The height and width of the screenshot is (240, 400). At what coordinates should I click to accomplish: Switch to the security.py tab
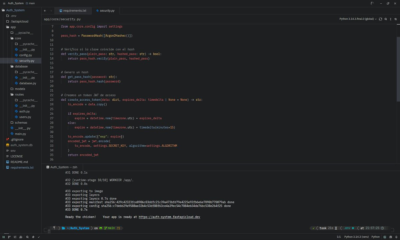click(105, 11)
